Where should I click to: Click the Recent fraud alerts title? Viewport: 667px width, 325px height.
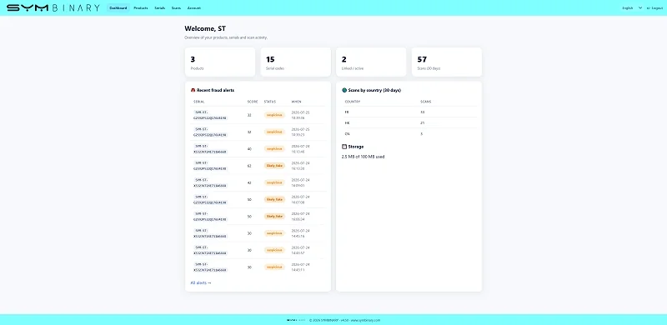[x=215, y=90]
